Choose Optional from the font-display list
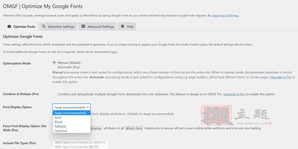Screen dimensions: 298x149 [71, 131]
